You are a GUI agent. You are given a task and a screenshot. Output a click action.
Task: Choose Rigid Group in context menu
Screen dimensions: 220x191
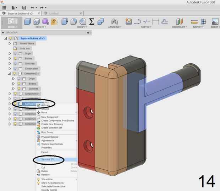[x=57, y=132]
